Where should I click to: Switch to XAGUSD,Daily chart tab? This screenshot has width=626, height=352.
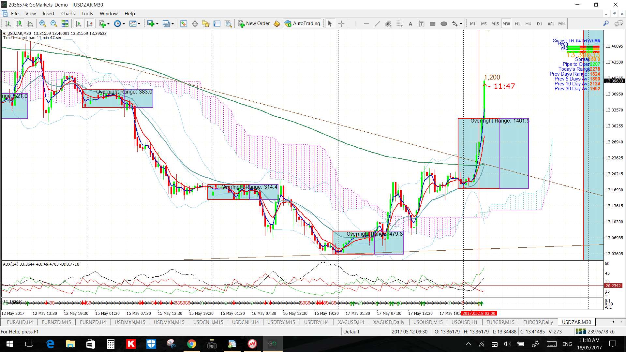click(389, 322)
